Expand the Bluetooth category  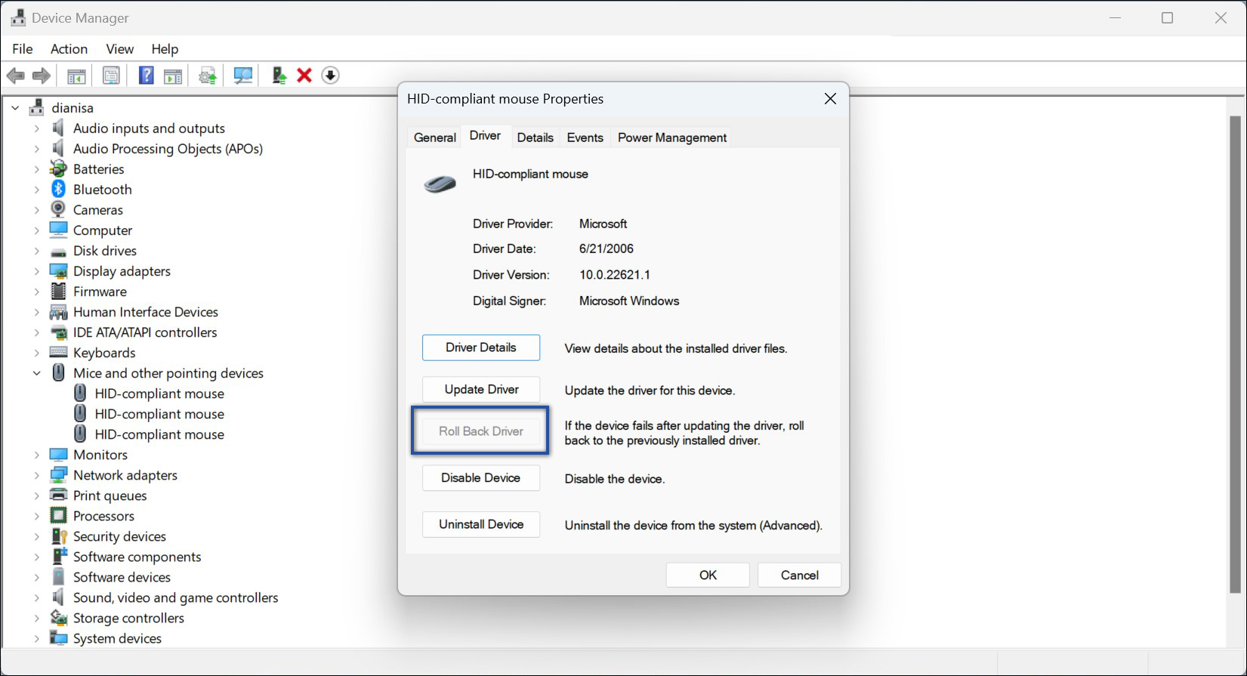tap(36, 190)
